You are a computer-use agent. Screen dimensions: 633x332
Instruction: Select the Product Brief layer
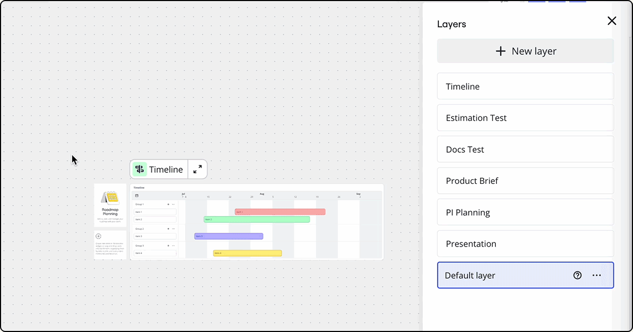pyautogui.click(x=525, y=181)
